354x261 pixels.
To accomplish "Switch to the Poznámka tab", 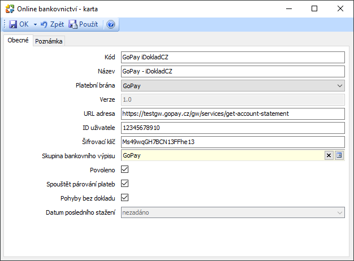I will (49, 41).
